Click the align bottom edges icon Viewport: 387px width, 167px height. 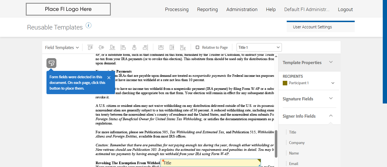(112, 47)
